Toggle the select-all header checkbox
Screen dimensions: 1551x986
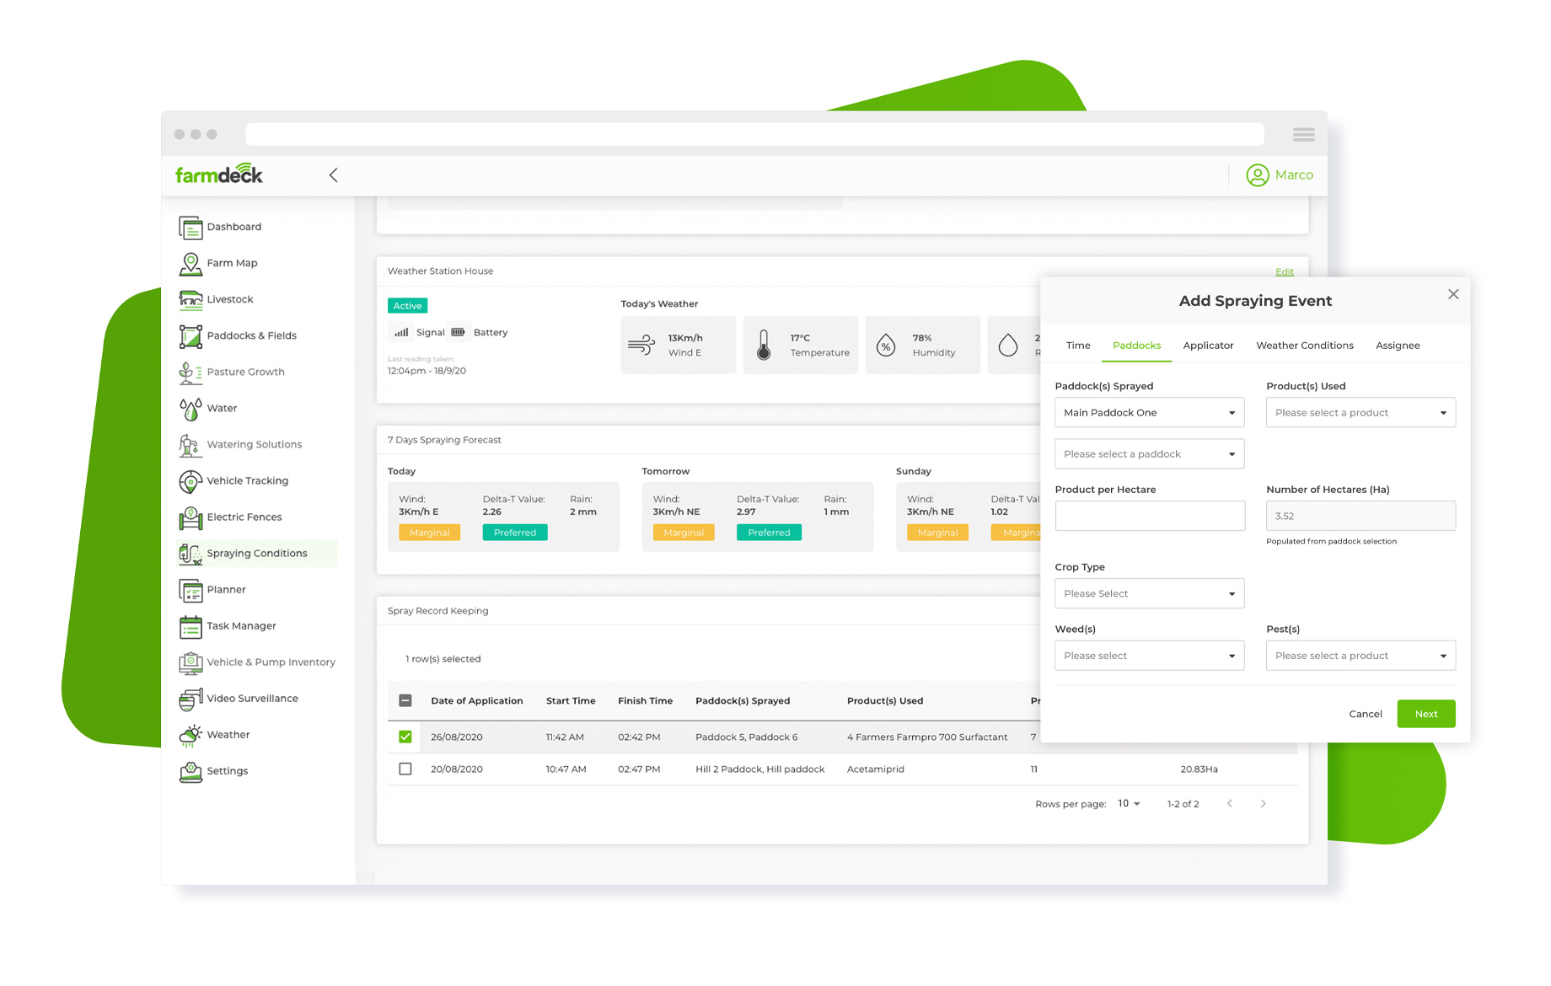coord(405,701)
